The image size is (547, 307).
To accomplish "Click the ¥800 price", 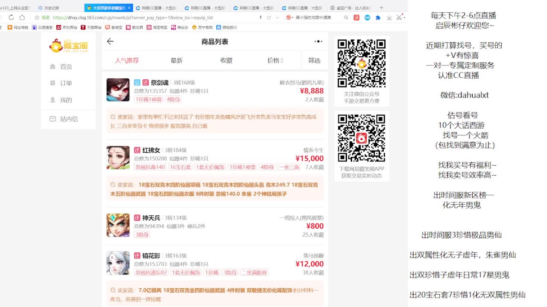I will 315,226.
